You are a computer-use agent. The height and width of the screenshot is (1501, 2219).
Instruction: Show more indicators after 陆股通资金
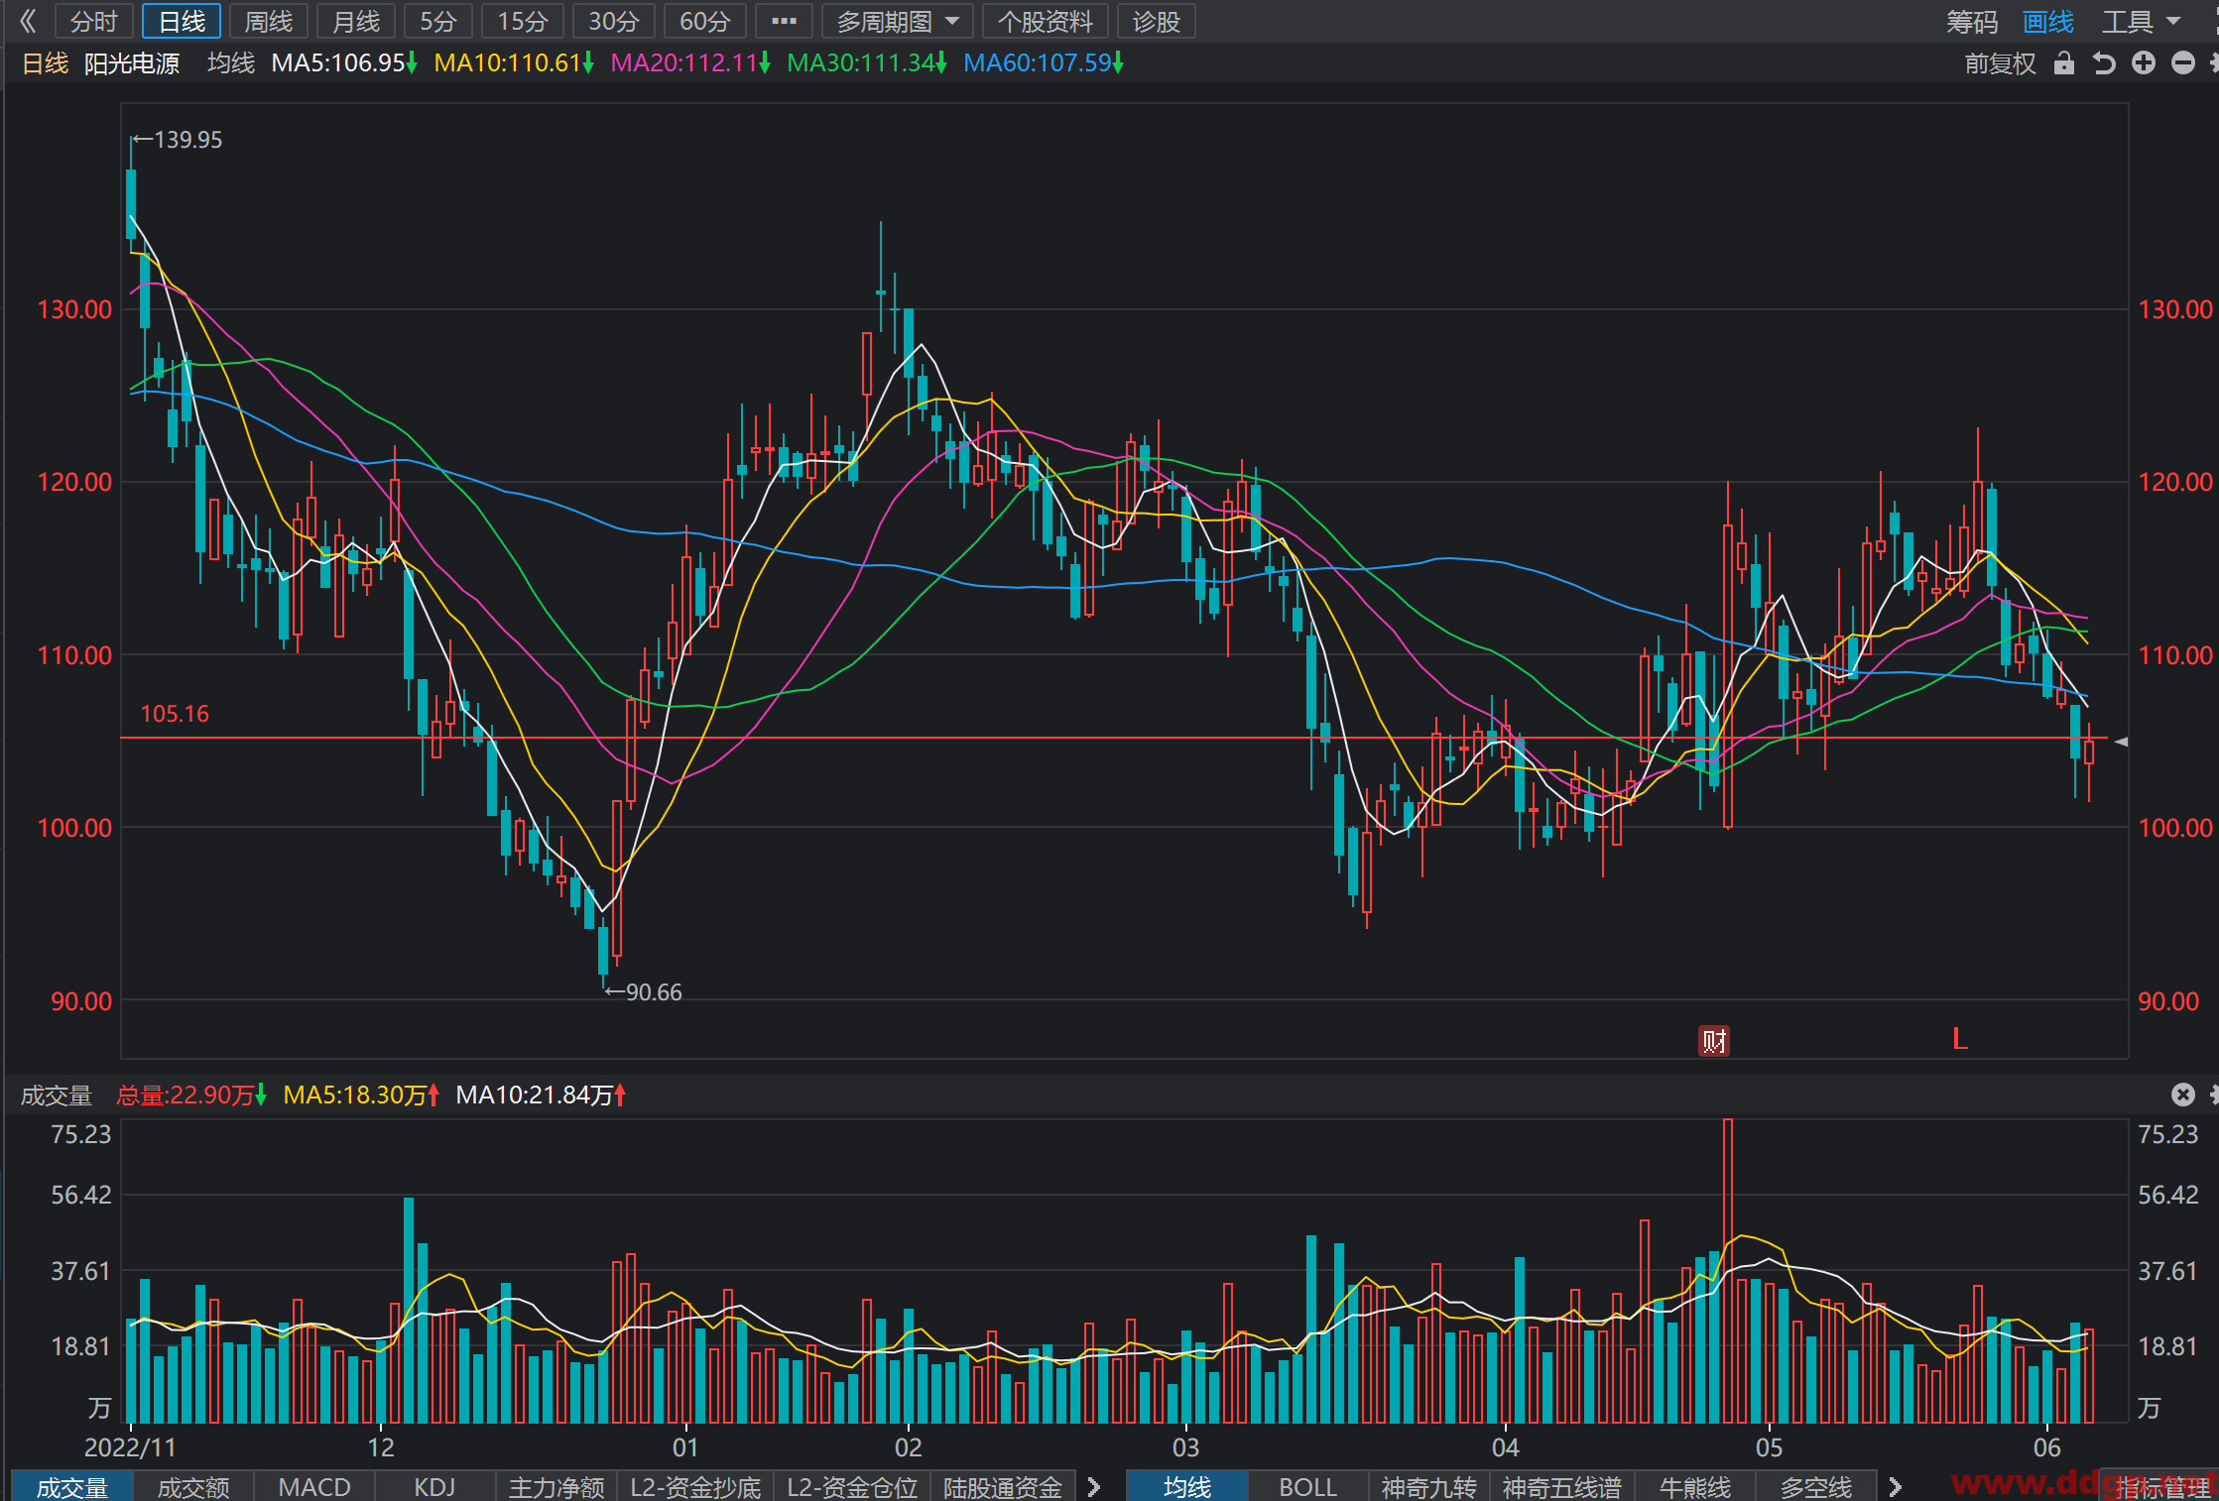pos(1094,1486)
